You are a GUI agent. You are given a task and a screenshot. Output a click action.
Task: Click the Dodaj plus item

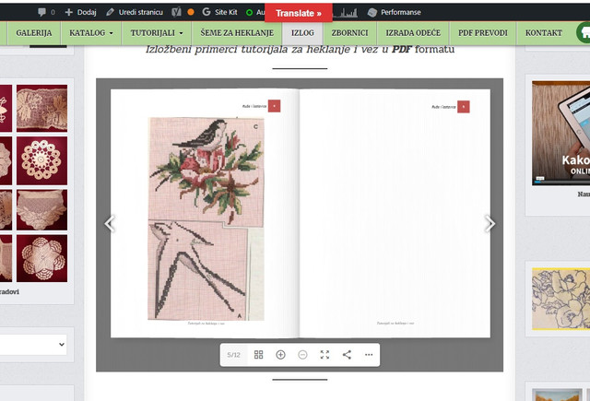80,12
